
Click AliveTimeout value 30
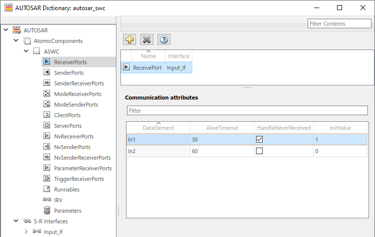222,139
